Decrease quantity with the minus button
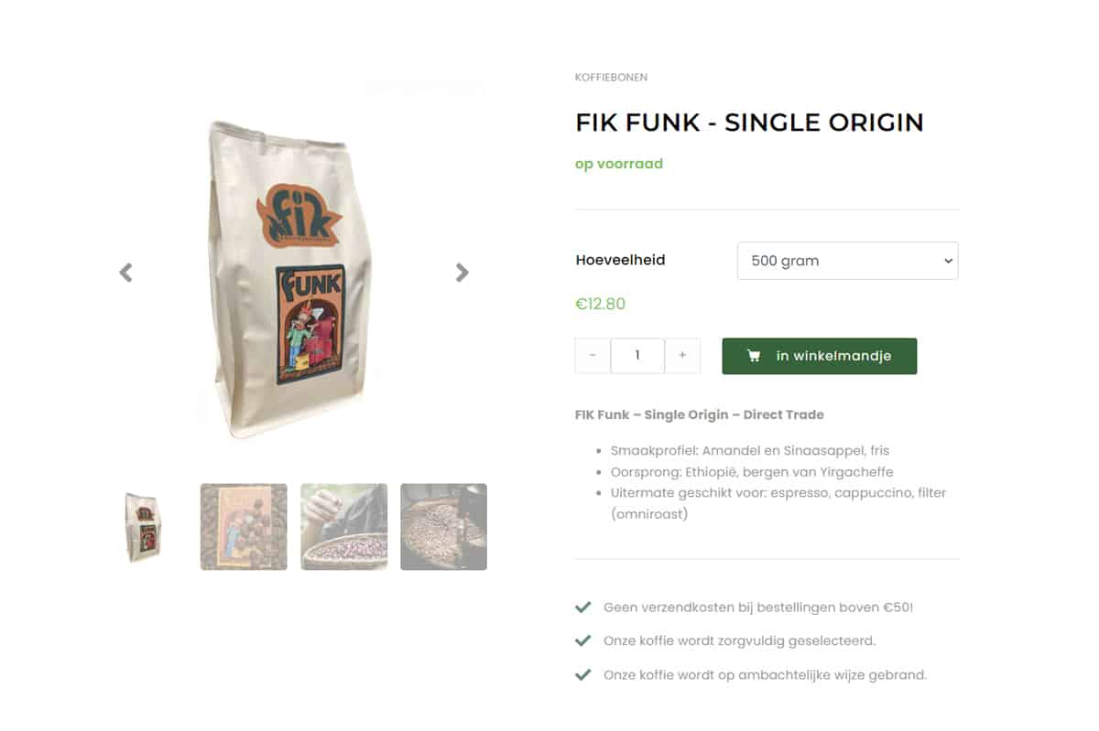1099x731 pixels. tap(593, 356)
